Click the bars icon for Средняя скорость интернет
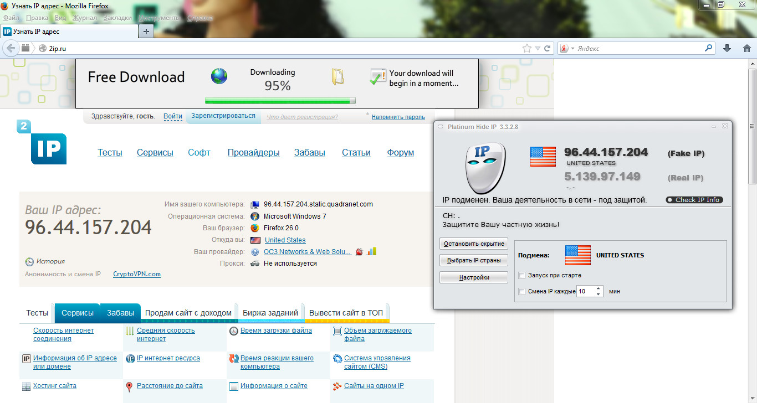757x403 pixels. coord(130,331)
